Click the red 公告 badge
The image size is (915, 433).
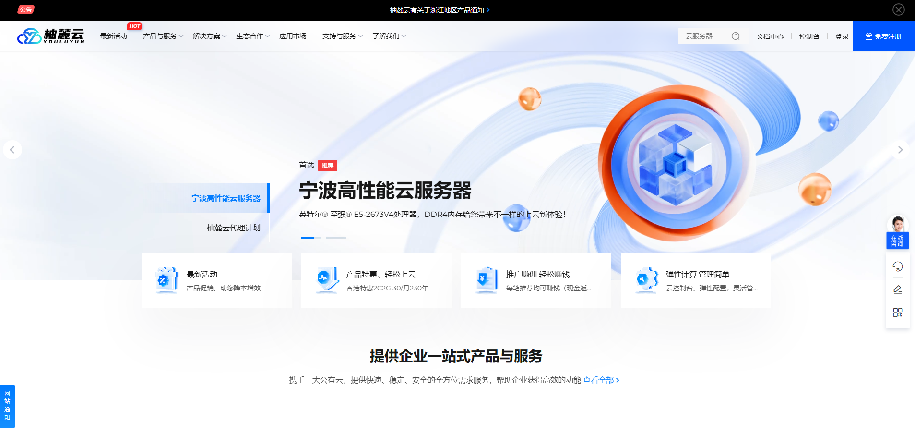26,10
